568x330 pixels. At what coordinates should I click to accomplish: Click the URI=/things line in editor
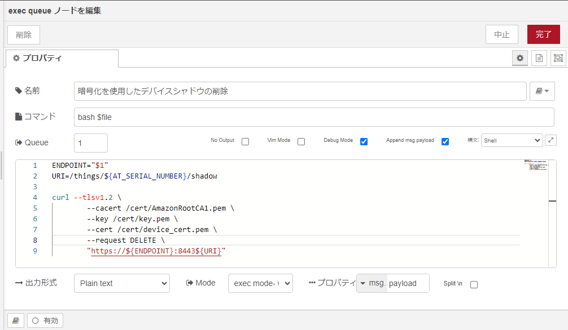tap(134, 176)
